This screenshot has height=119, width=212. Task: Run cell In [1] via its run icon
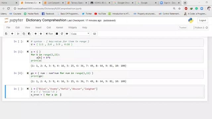tap(28, 52)
